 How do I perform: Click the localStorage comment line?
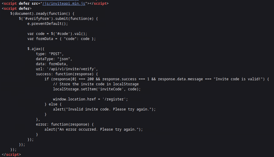point(96,84)
